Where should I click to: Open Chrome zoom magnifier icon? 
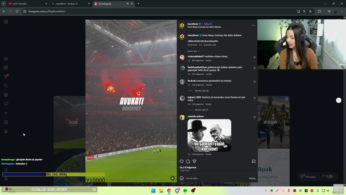point(304,11)
